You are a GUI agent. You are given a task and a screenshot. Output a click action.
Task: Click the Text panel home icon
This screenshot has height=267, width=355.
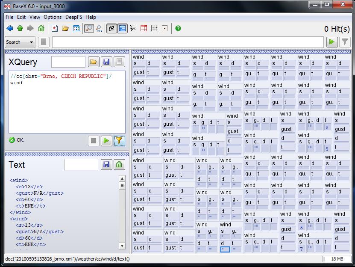[x=119, y=164]
